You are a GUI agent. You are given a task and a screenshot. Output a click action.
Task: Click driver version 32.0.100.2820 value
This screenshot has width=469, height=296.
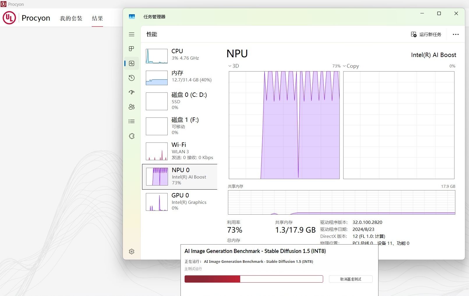(x=367, y=222)
